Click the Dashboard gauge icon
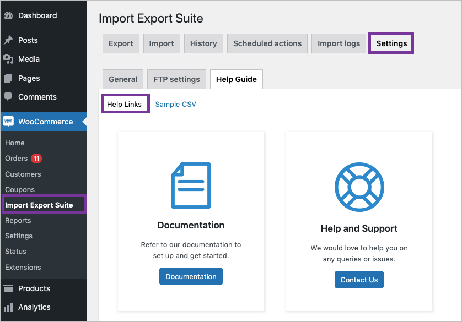The width and height of the screenshot is (462, 322). click(x=8, y=16)
